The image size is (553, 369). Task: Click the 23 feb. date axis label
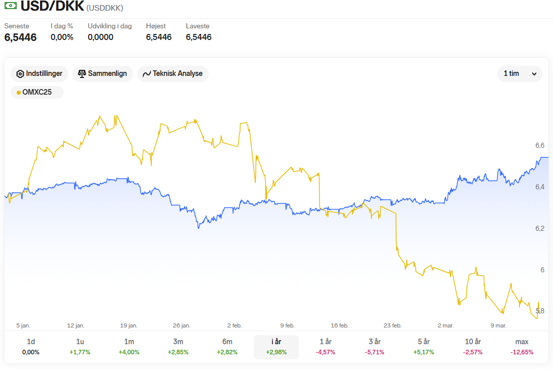point(392,325)
